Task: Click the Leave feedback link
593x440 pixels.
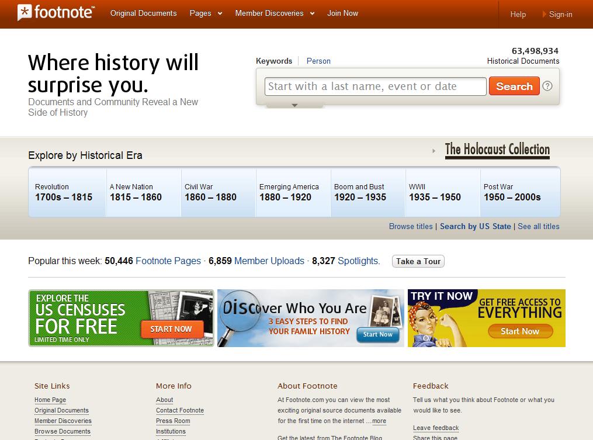Action: 436,428
